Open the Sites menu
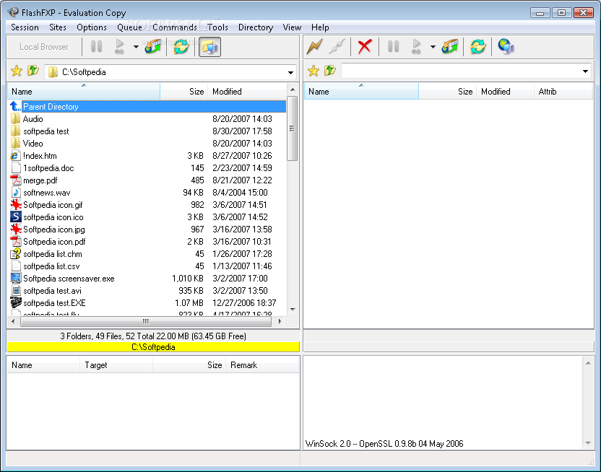Image resolution: width=601 pixels, height=472 pixels. pyautogui.click(x=58, y=27)
